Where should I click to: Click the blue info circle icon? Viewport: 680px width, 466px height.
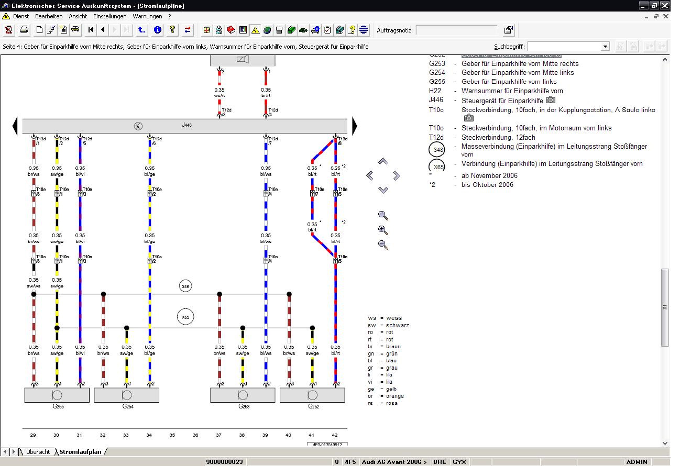(158, 30)
